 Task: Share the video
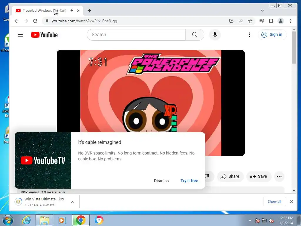(230, 177)
